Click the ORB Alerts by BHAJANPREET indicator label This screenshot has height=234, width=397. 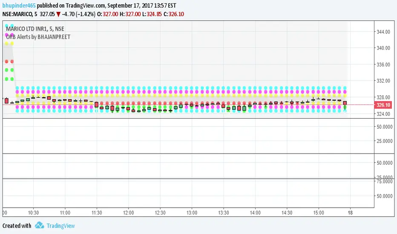click(x=38, y=37)
